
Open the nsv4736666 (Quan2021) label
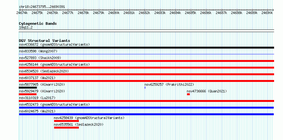click(207, 91)
